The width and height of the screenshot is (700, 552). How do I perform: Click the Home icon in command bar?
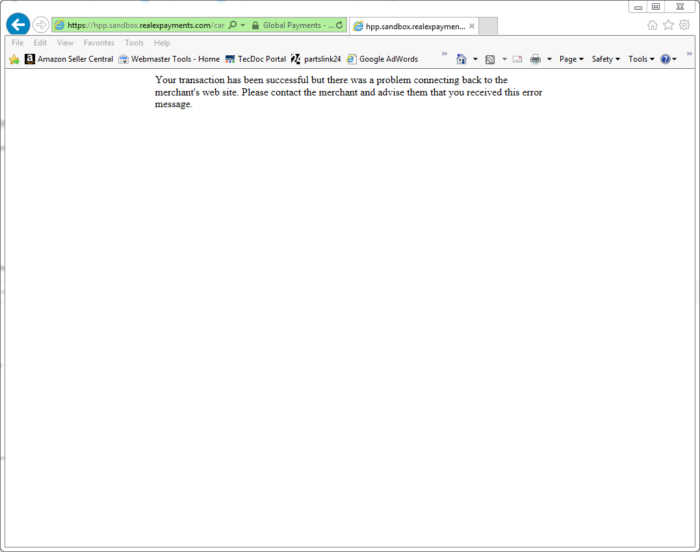tap(461, 59)
